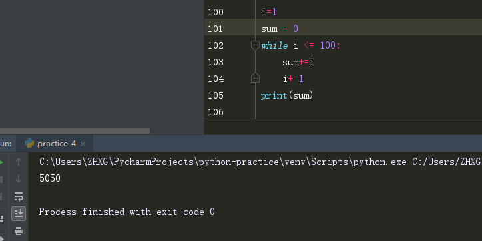
Task: Rerun with the green play icon
Action: click(1, 162)
